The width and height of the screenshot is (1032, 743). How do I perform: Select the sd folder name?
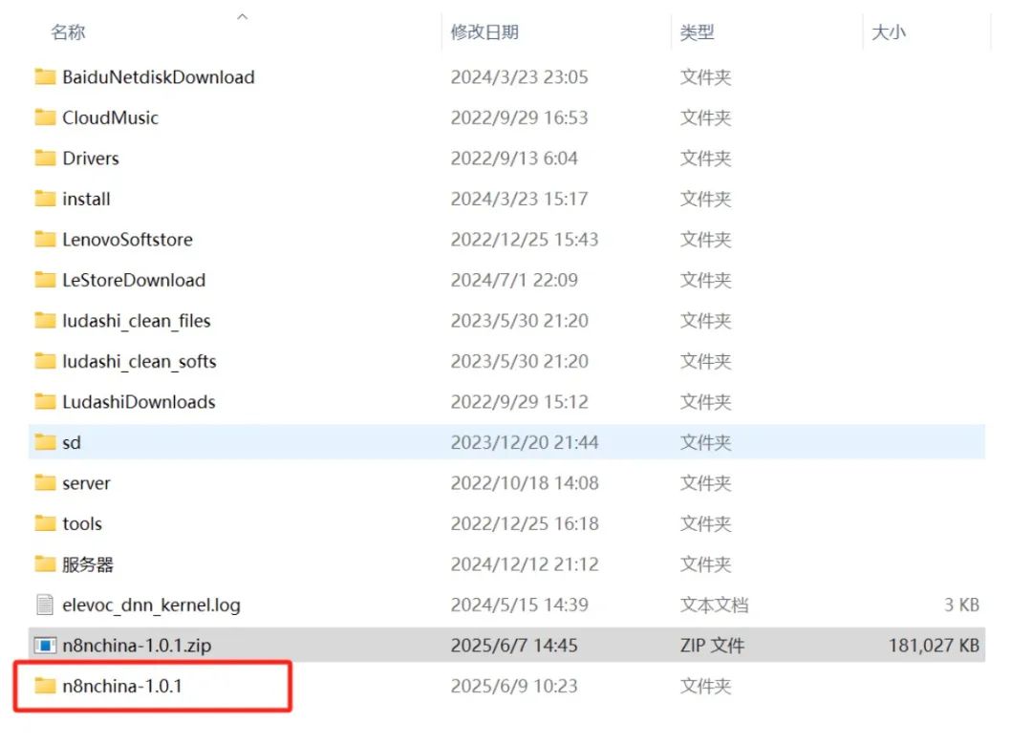[72, 442]
